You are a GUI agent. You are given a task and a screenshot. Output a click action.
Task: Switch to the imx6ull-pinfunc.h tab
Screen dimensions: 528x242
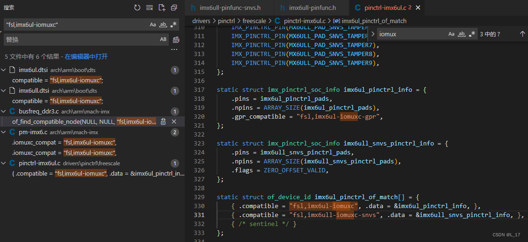click(312, 8)
